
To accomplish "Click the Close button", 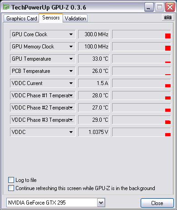I will tap(157, 203).
